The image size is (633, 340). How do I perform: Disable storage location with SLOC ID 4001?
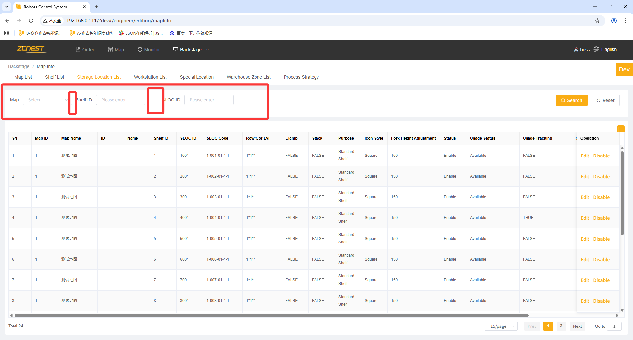[x=601, y=218]
